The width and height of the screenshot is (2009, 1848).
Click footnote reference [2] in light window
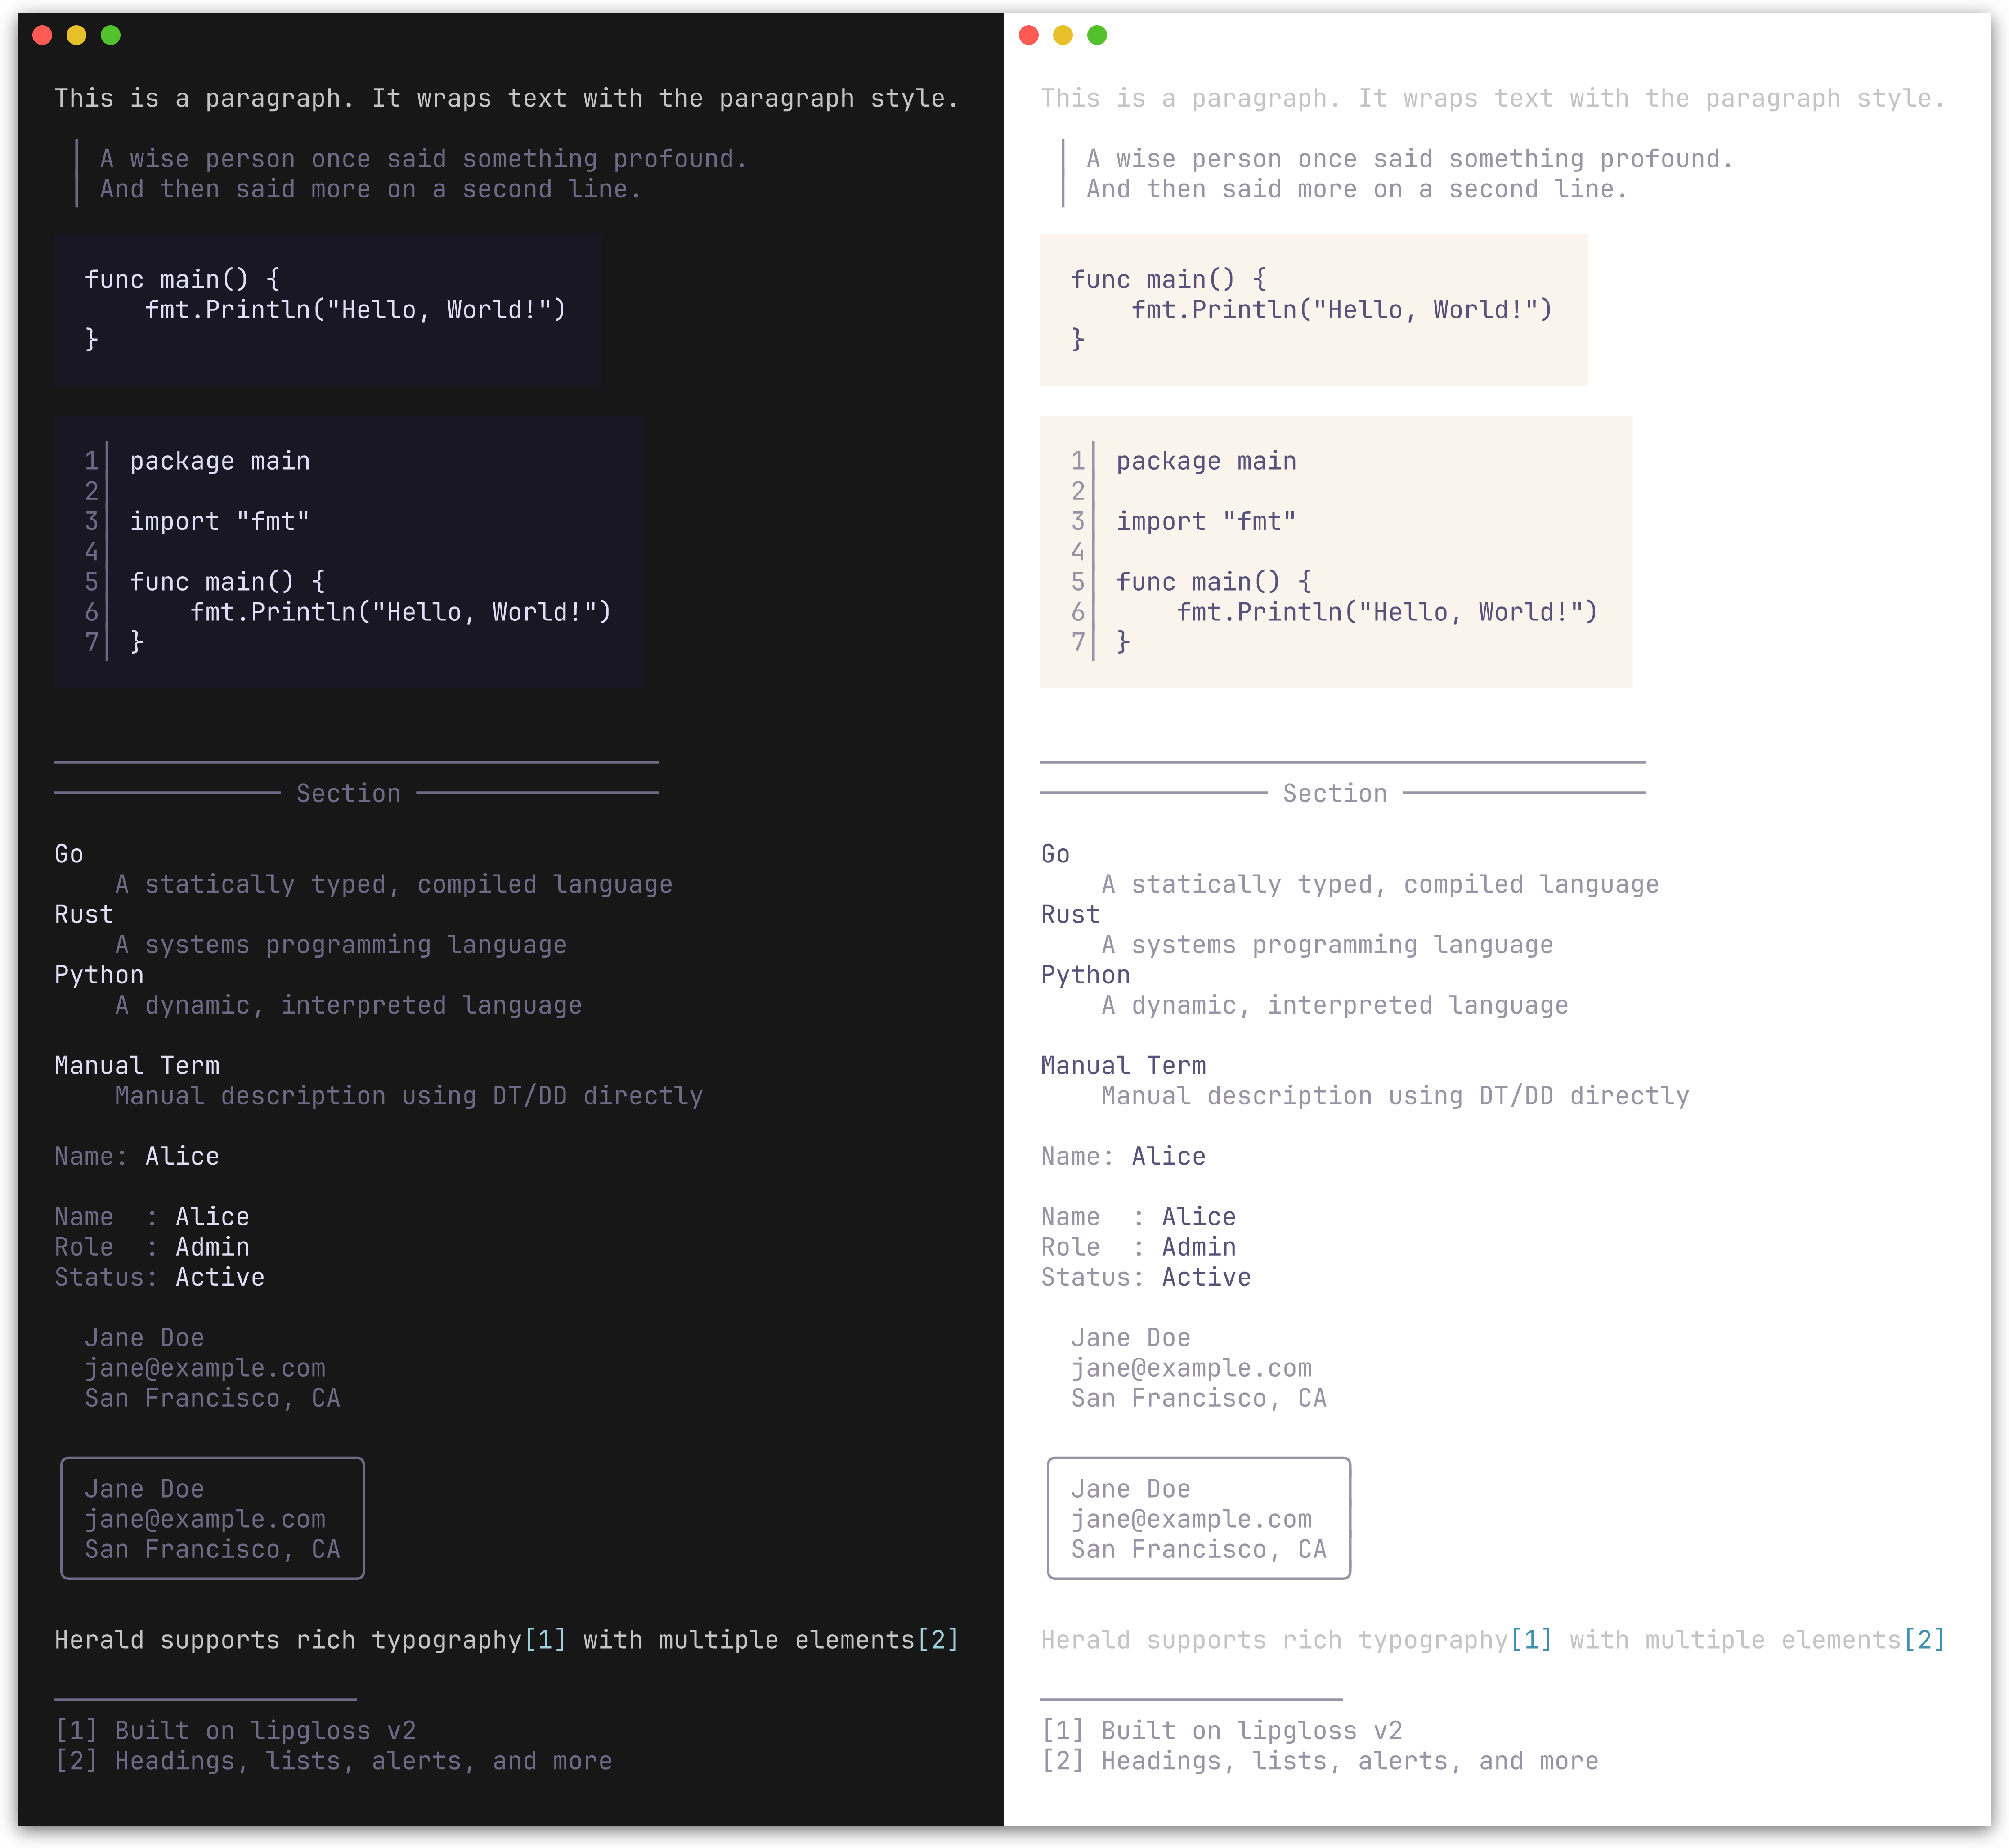[x=1924, y=1640]
